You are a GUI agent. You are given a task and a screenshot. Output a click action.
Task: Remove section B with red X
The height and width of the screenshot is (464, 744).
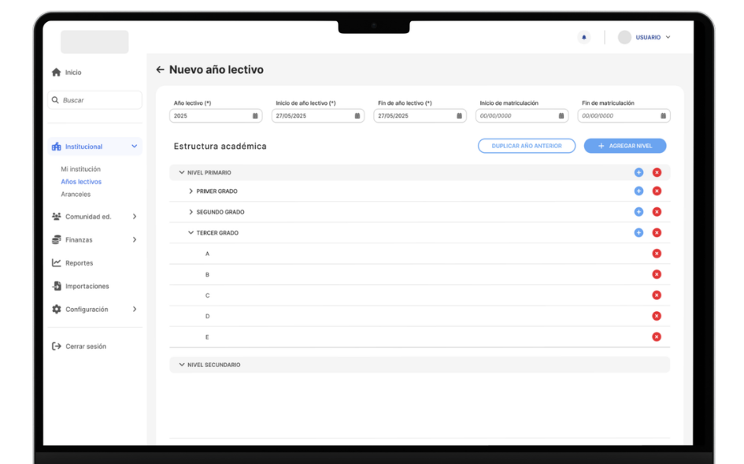657,274
